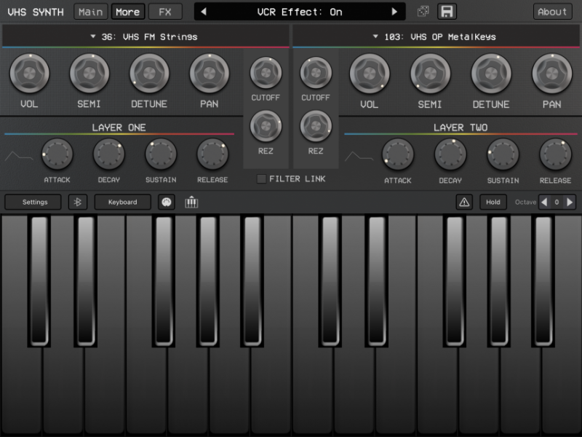Adjust the Layer One CUTOFF knob
The image size is (582, 437).
pos(265,74)
